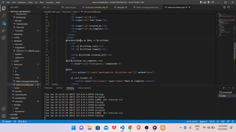Screen dimensions: 236x132
Task: Open the Manage gear icon
Action: coord(4,116)
